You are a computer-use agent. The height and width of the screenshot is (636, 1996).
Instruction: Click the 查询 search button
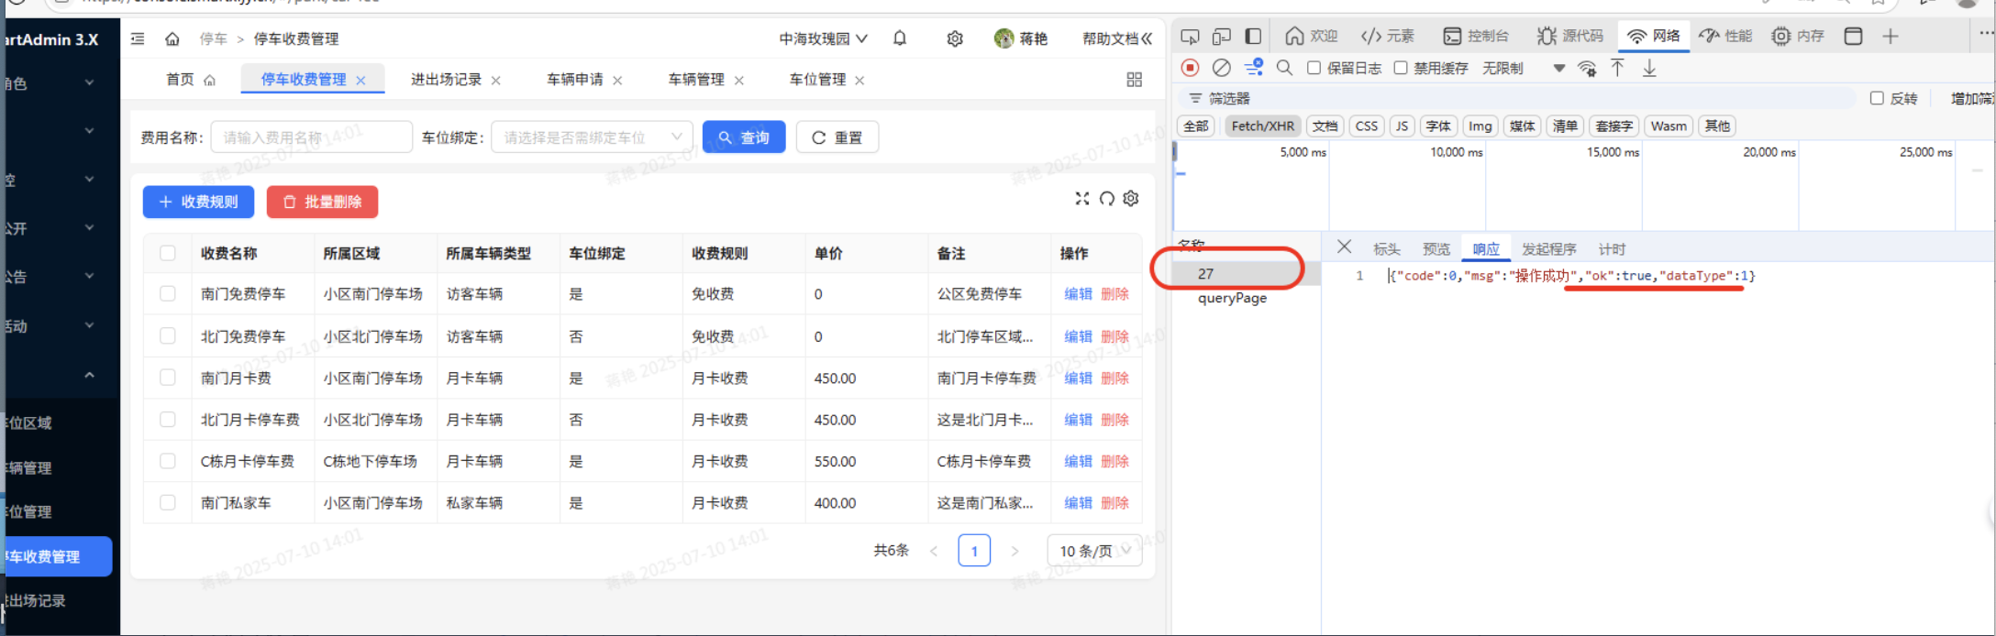click(x=744, y=137)
